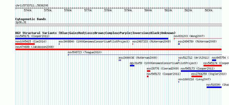This screenshot has height=105, width=229.
Task: Select the small blue esv2444036 glyph
Action: tap(120, 60)
